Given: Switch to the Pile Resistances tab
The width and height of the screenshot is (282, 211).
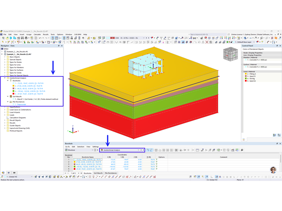Looking at the screenshot, I should (111, 173).
